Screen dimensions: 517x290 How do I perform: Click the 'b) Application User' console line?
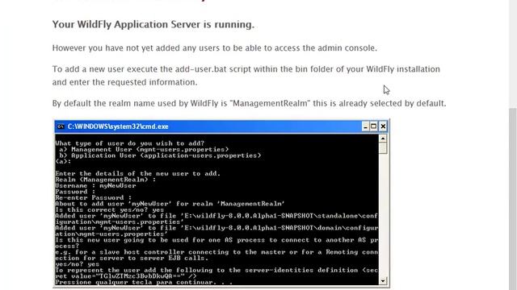click(x=160, y=155)
